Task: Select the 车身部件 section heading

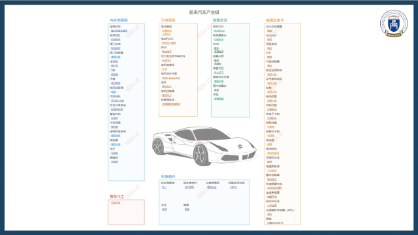Action: [x=168, y=177]
